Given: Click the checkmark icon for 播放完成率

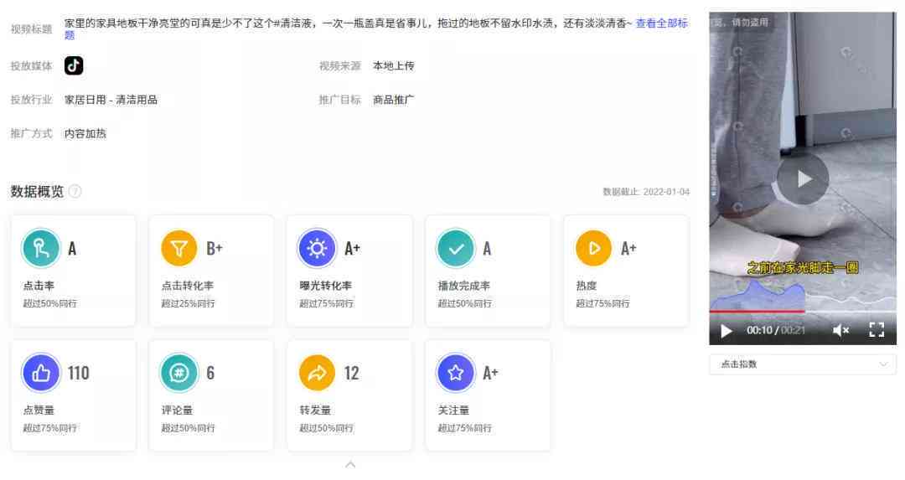Looking at the screenshot, I should coord(455,249).
